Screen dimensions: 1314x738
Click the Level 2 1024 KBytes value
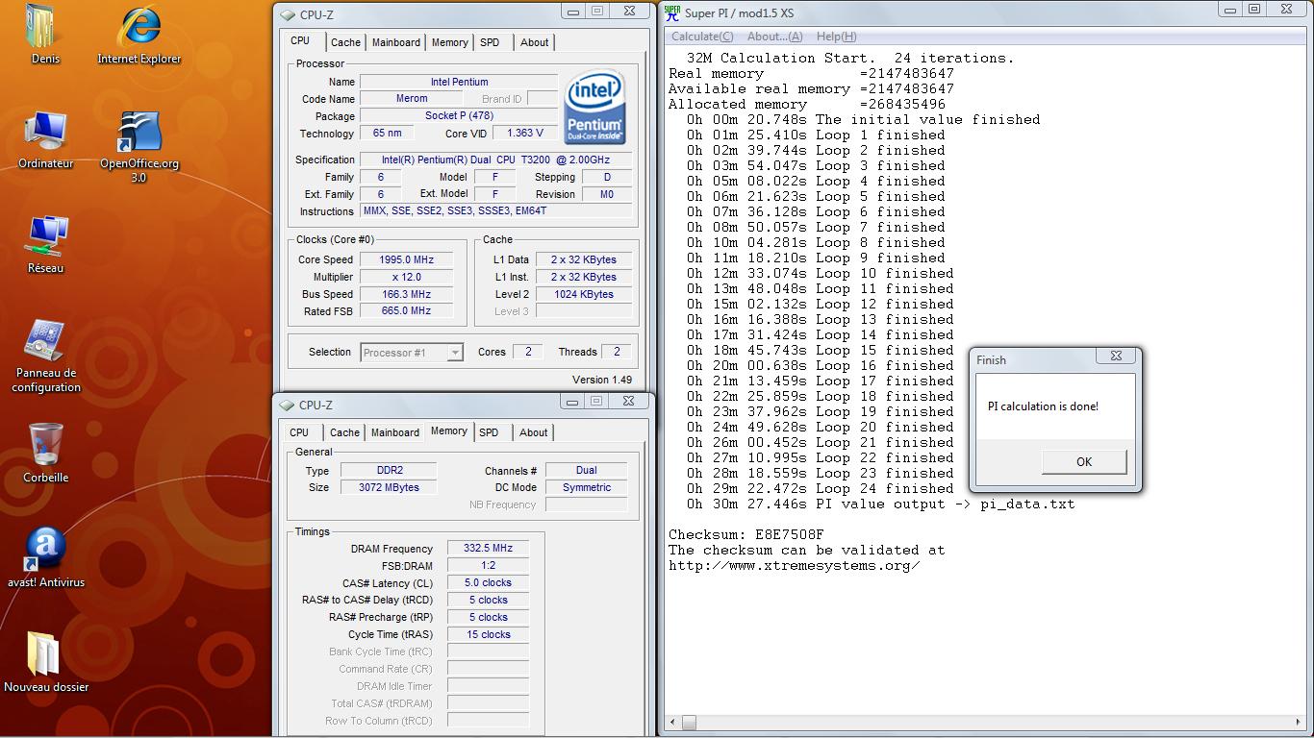[x=584, y=294]
